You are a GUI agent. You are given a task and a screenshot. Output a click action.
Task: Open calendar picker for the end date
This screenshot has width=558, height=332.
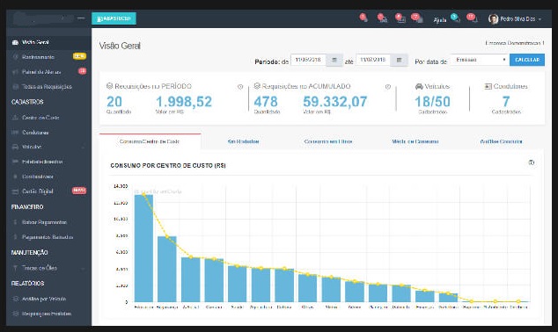399,60
